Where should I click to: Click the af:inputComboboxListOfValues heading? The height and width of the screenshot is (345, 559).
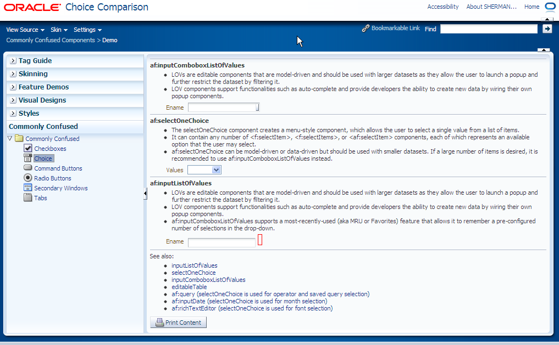tap(197, 65)
